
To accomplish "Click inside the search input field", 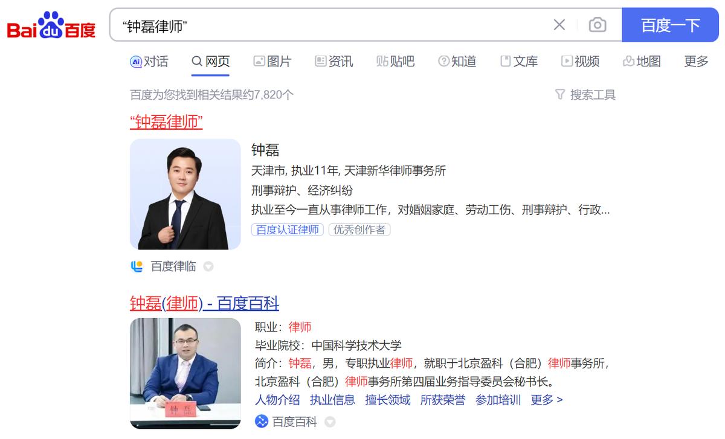I will point(332,24).
